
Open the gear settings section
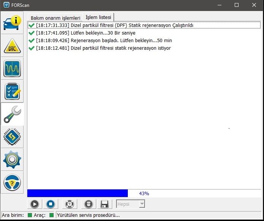12,159
